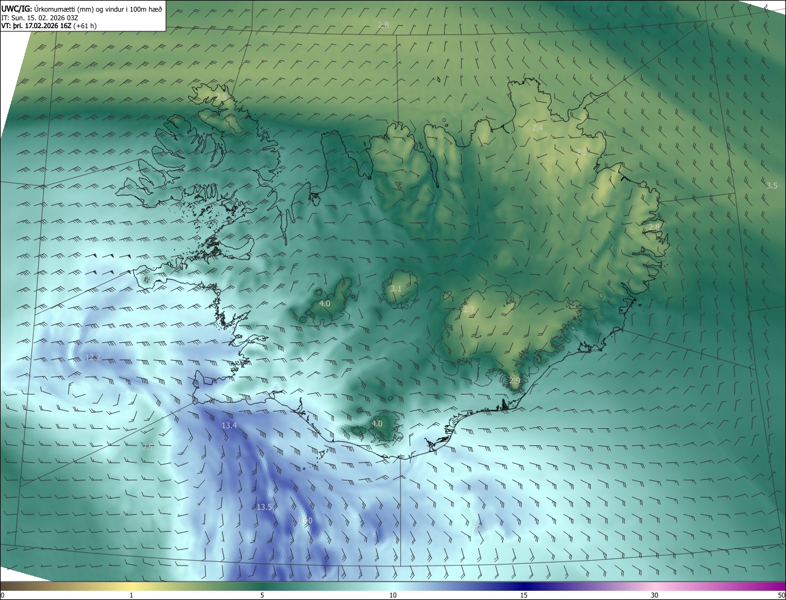Viewport: 786px width, 600px height.
Task: Click the '15' tick label on the color scale
Action: [524, 596]
